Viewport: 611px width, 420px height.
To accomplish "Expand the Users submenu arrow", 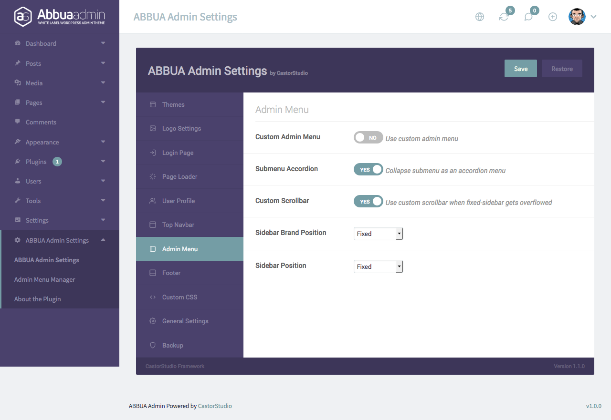I will coord(103,181).
